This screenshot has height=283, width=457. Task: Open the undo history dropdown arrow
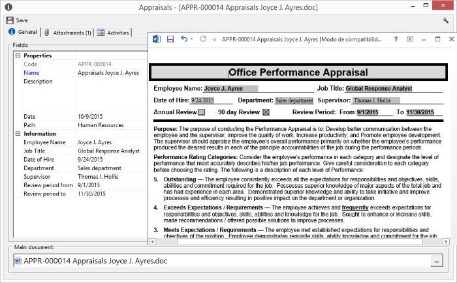(191, 39)
